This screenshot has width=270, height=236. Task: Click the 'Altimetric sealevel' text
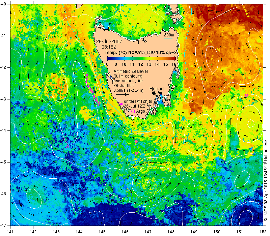(131, 71)
